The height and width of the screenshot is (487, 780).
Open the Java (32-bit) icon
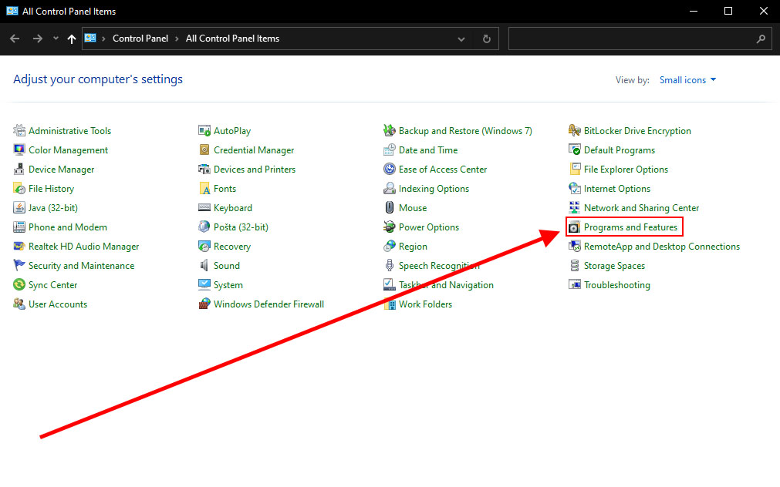pyautogui.click(x=19, y=208)
